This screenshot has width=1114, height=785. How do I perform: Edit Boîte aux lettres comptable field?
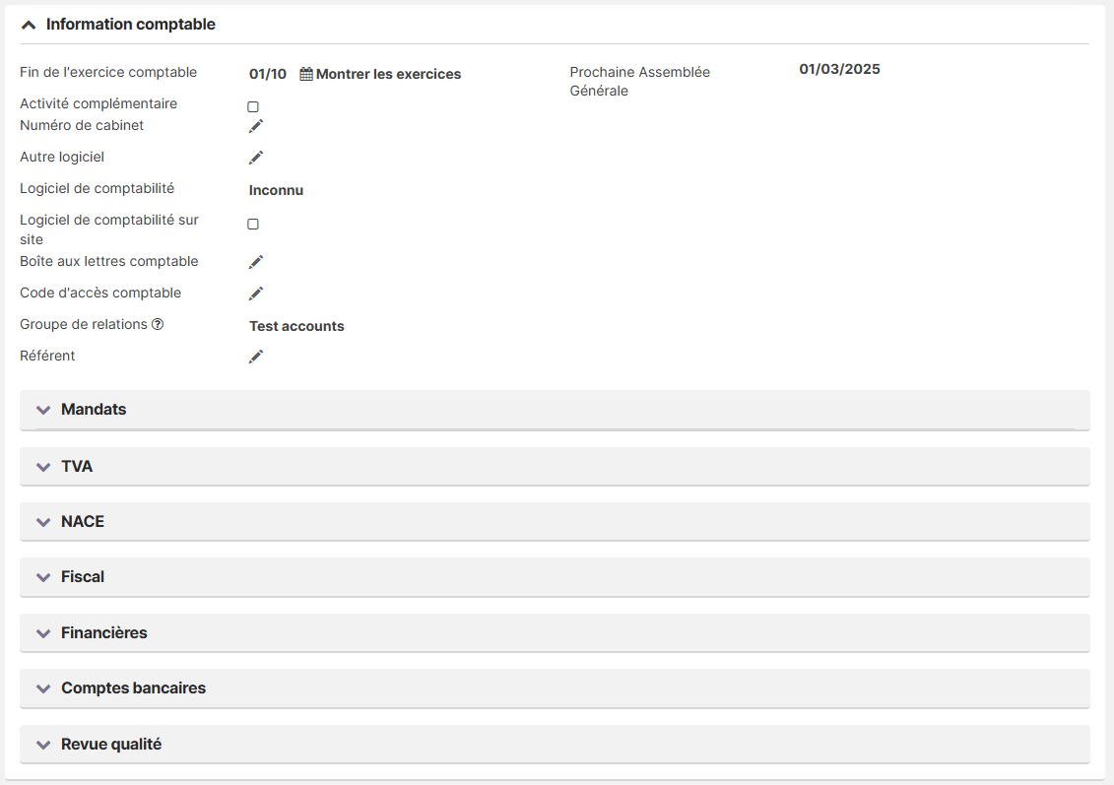pyautogui.click(x=256, y=262)
